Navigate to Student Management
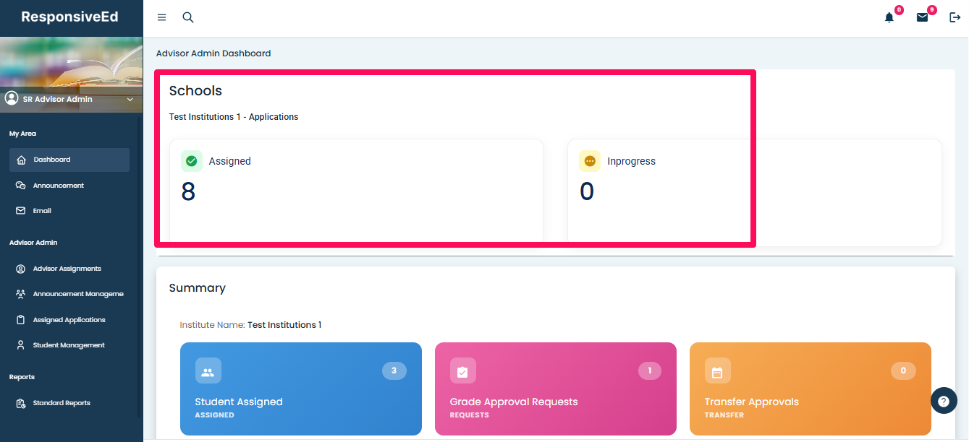The width and height of the screenshot is (969, 442). pos(69,345)
